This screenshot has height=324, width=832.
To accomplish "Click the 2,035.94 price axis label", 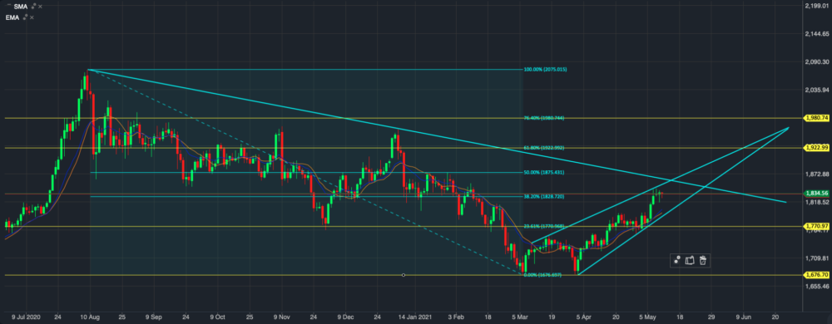I will point(817,90).
